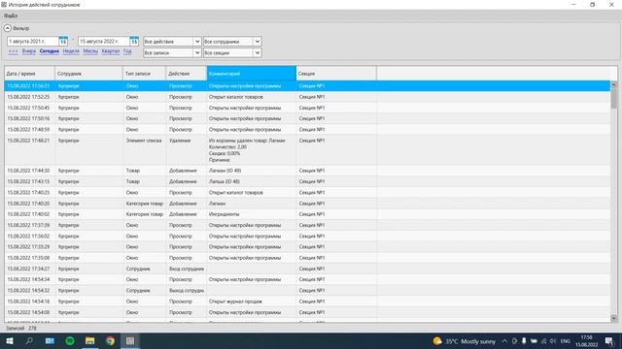Click the battery tray icon
622x349 pixels.
[534, 341]
